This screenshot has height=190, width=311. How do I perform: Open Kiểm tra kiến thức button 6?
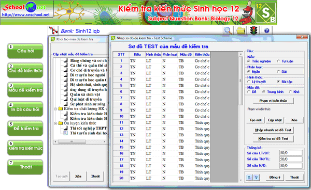pos(25,148)
